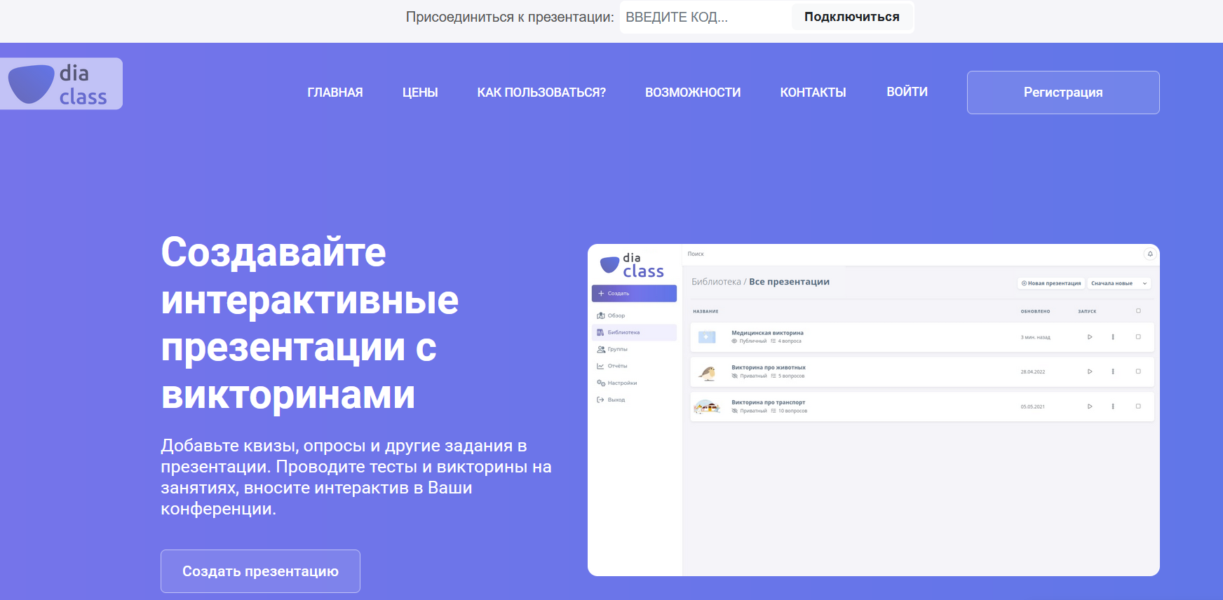Click the Регистрация button
1223x600 pixels.
coord(1062,93)
